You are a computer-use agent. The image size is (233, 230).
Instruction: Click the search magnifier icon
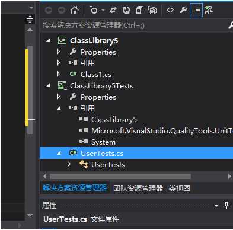tap(231, 25)
